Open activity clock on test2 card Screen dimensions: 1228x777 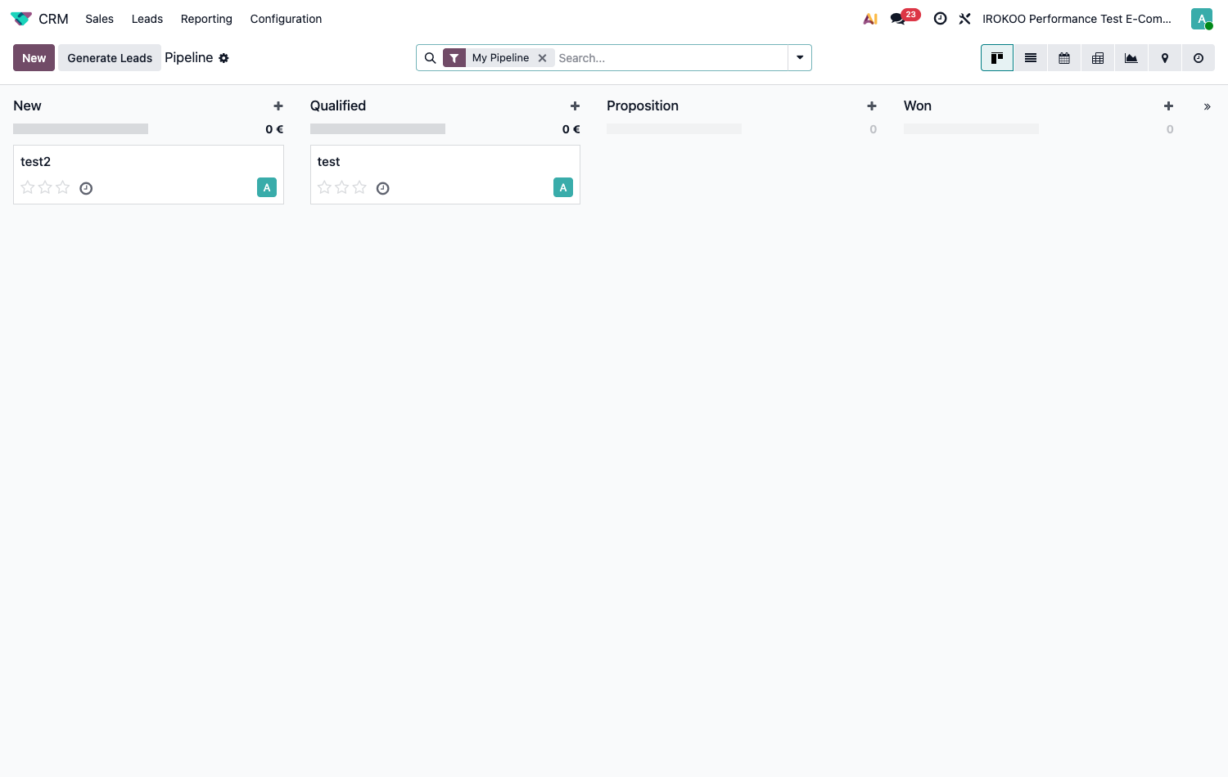tap(86, 188)
